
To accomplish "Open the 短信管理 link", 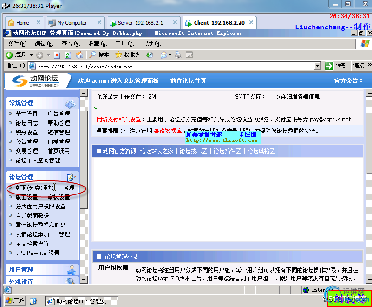I will [x=59, y=133].
